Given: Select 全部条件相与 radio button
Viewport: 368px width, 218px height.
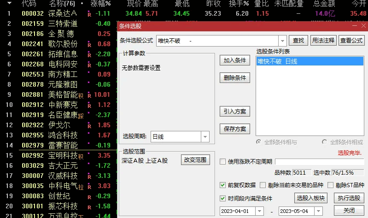Looking at the screenshot, I should (258, 142).
